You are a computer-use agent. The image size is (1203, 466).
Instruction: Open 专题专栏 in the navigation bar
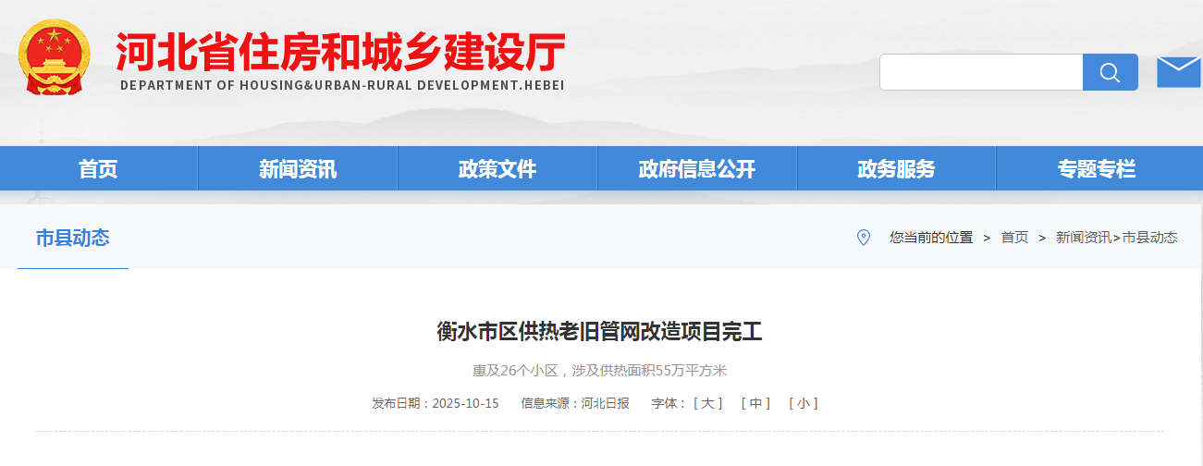(1097, 169)
